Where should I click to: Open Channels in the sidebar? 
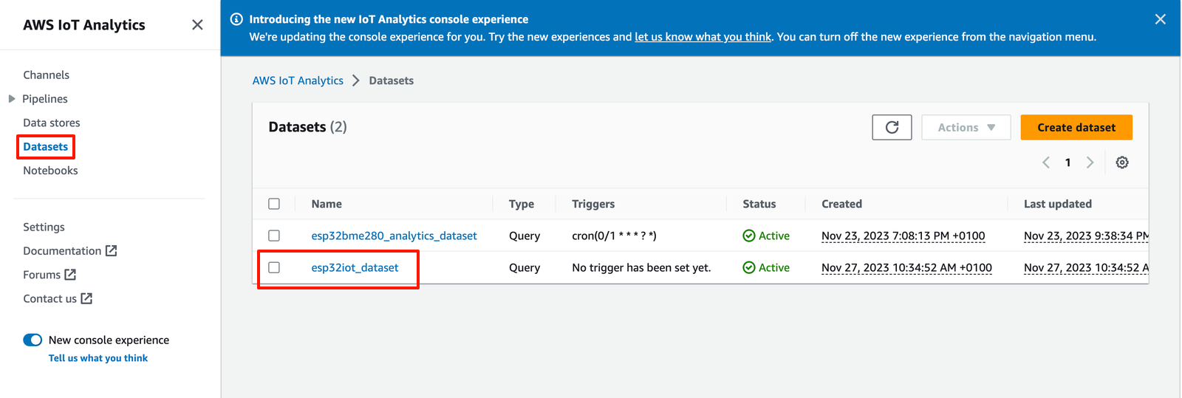(46, 75)
